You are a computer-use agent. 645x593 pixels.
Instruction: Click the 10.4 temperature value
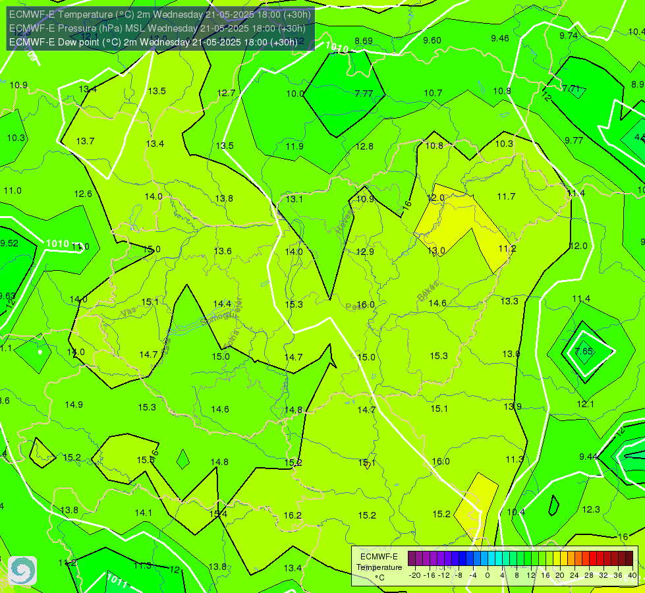coord(516,512)
